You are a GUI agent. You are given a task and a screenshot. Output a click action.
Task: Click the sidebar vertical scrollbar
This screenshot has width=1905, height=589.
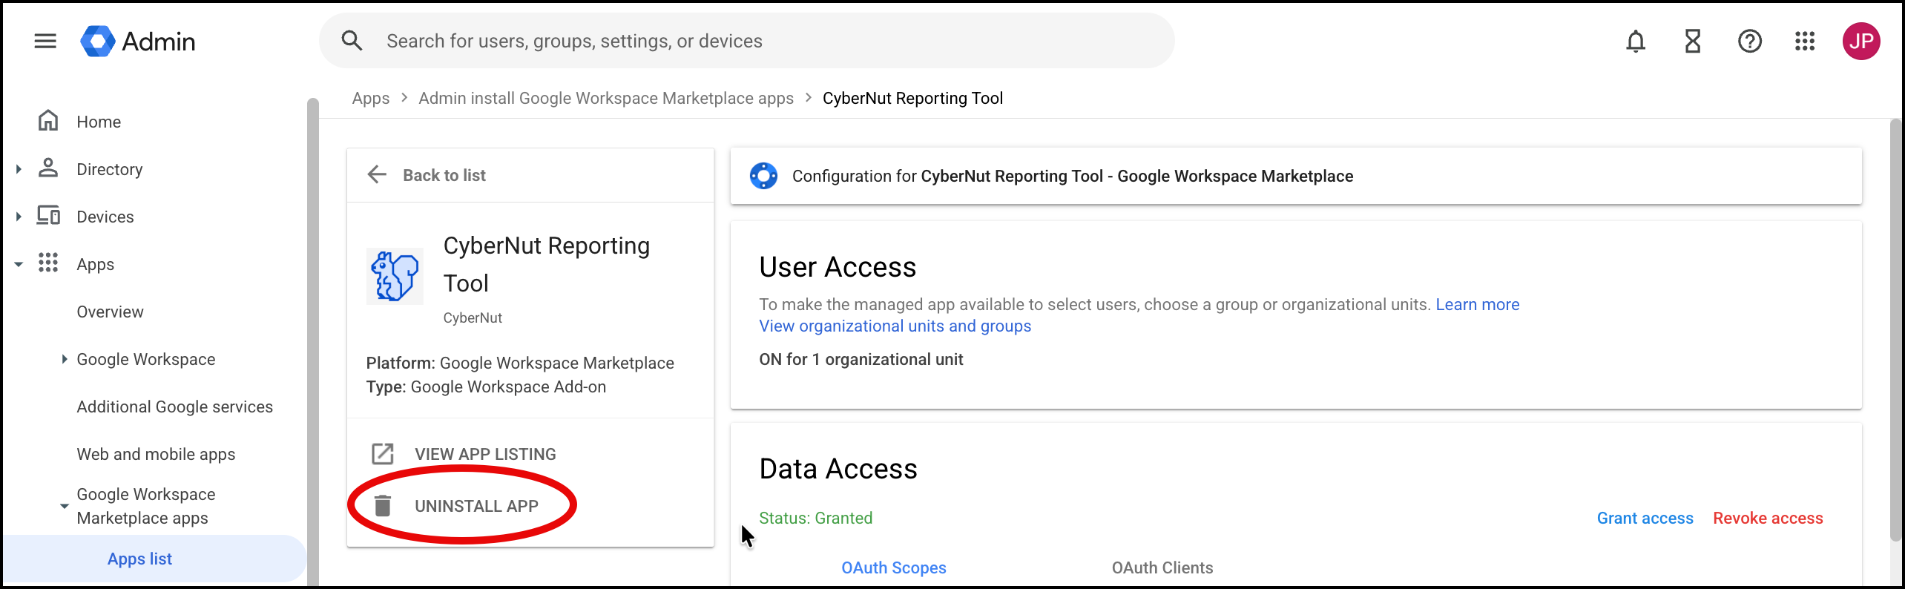point(313,341)
